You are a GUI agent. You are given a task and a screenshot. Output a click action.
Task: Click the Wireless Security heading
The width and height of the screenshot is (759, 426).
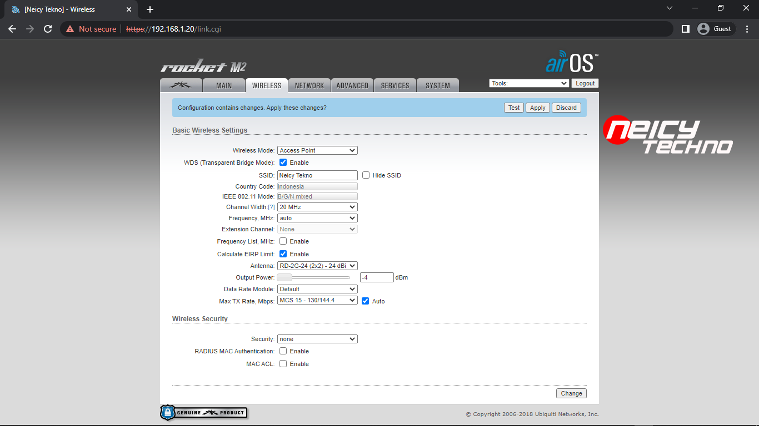click(x=200, y=319)
